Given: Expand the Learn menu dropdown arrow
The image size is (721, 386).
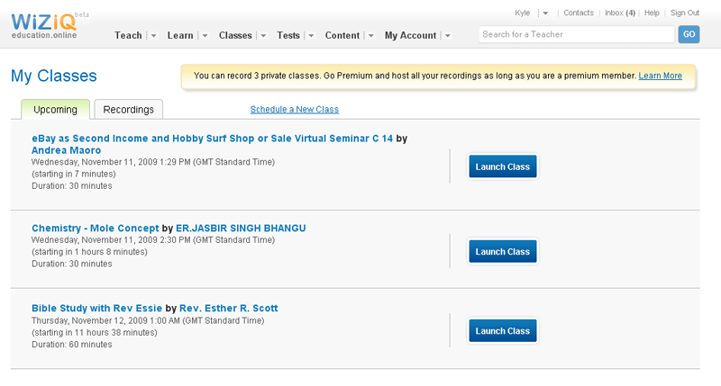Looking at the screenshot, I should (x=205, y=36).
